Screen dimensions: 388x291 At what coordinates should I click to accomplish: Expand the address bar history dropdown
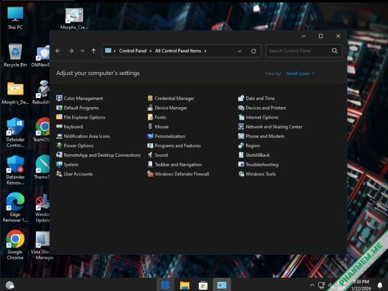pos(239,51)
